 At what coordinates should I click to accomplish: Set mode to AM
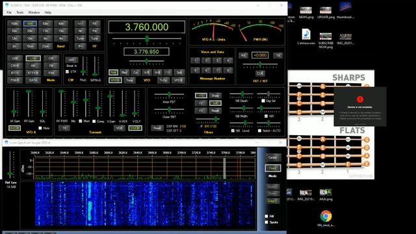33,66
